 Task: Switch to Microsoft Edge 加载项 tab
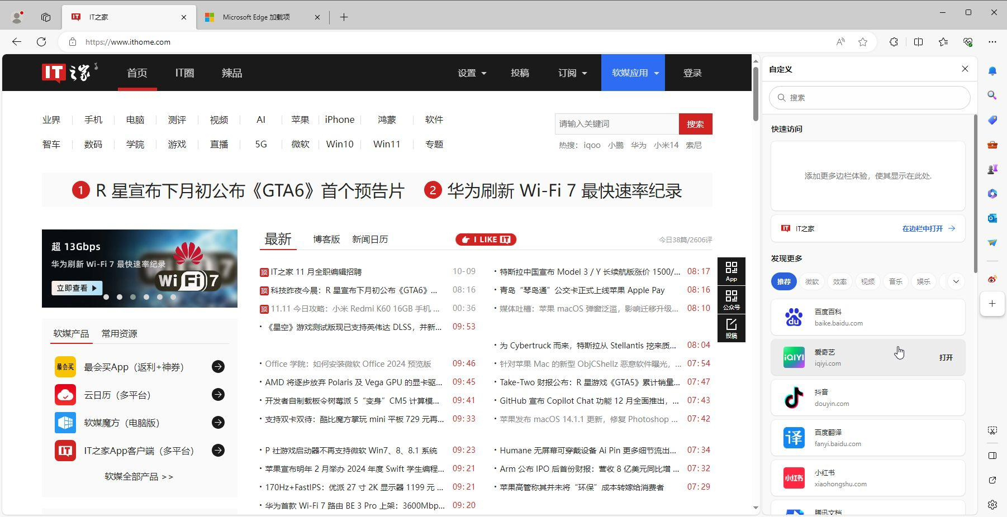pyautogui.click(x=263, y=17)
